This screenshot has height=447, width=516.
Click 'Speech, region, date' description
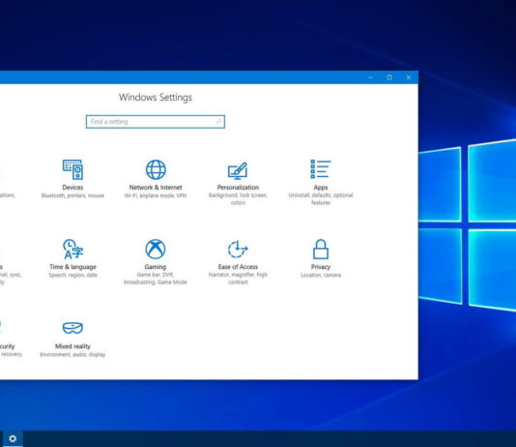tap(72, 275)
